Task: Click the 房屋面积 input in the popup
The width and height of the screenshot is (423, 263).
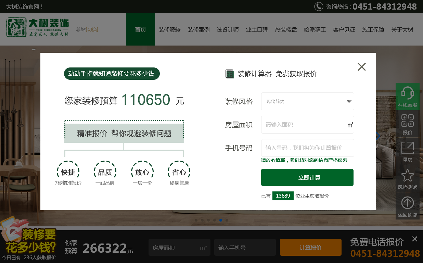Action: [307, 125]
